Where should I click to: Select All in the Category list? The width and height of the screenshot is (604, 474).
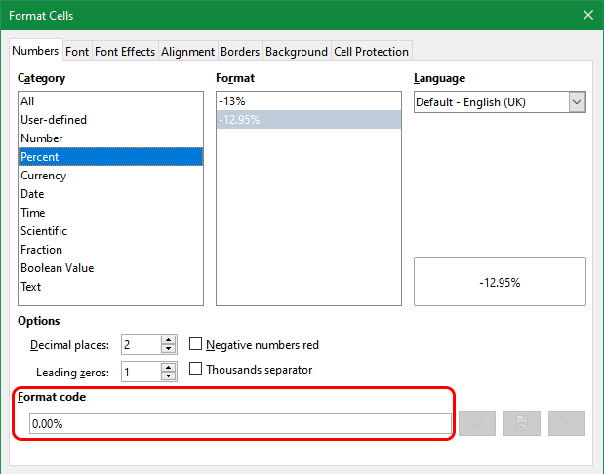click(110, 101)
